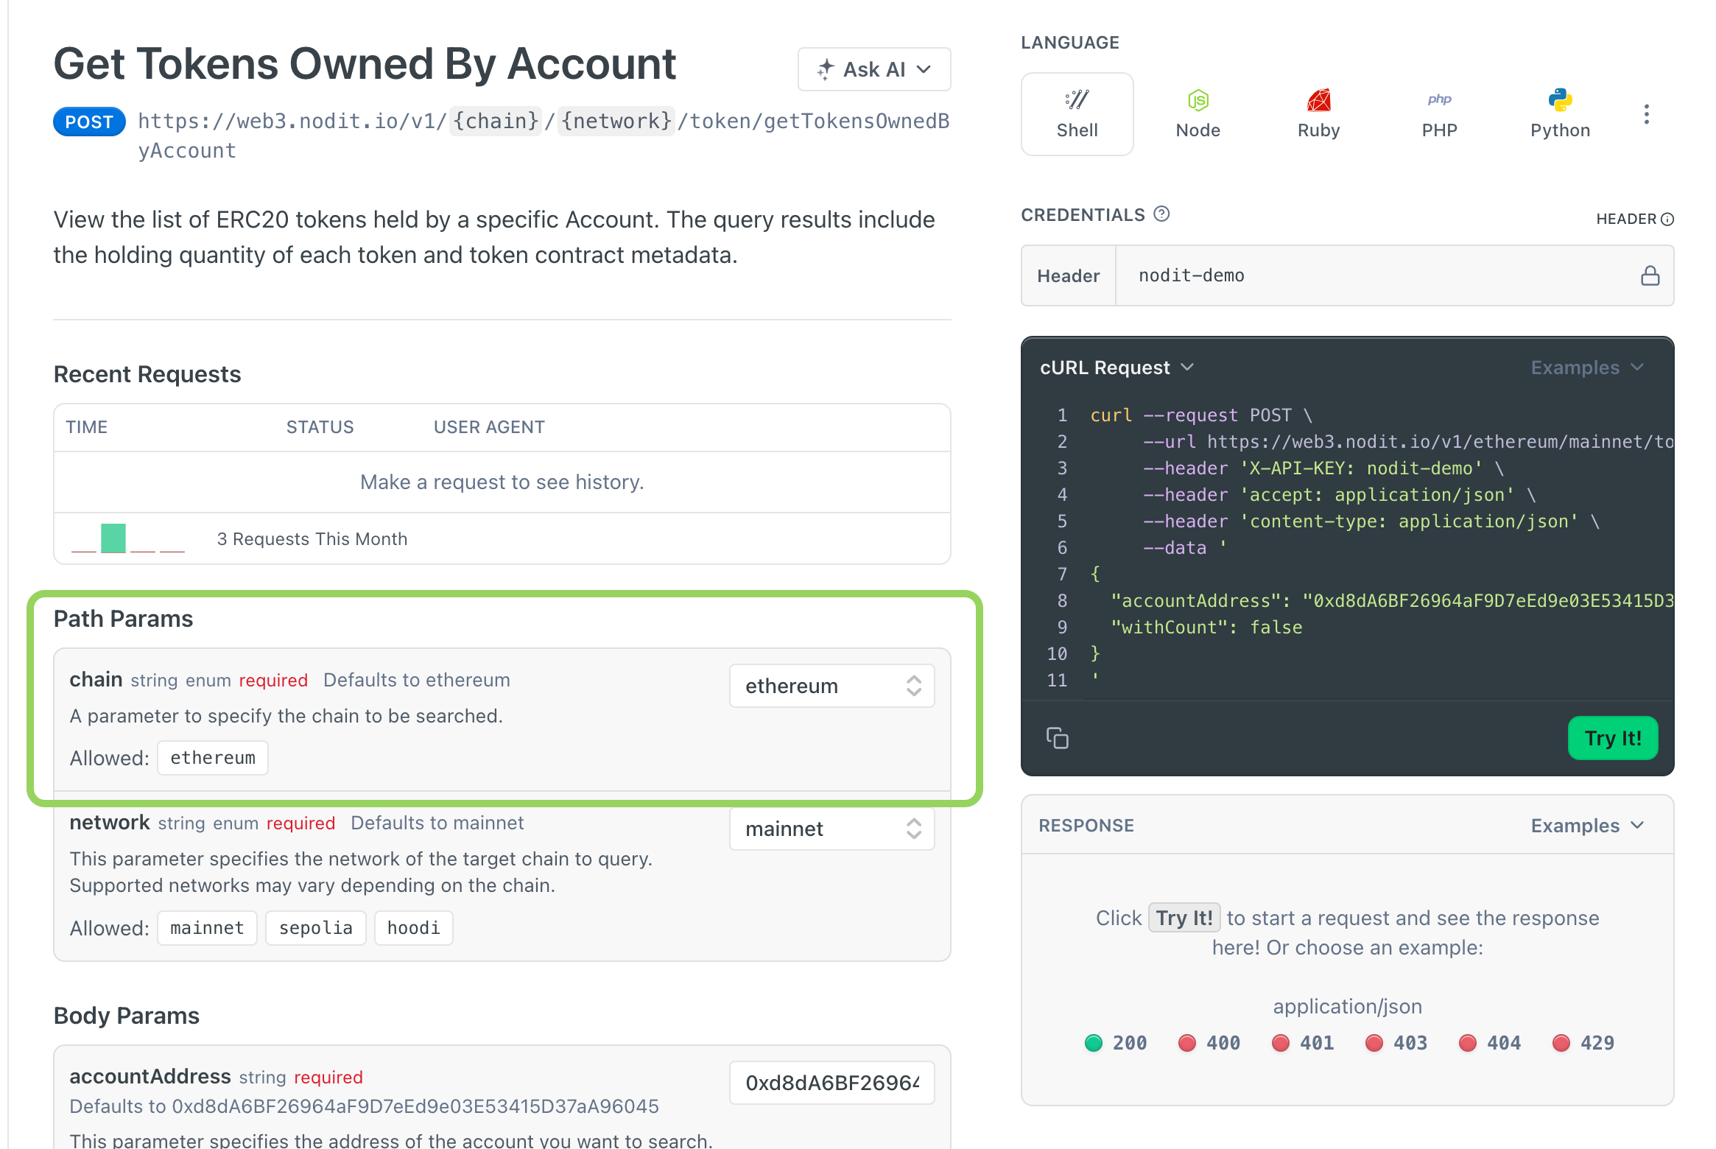Open more language options via three-dot icon
The image size is (1716, 1149).
tap(1647, 114)
